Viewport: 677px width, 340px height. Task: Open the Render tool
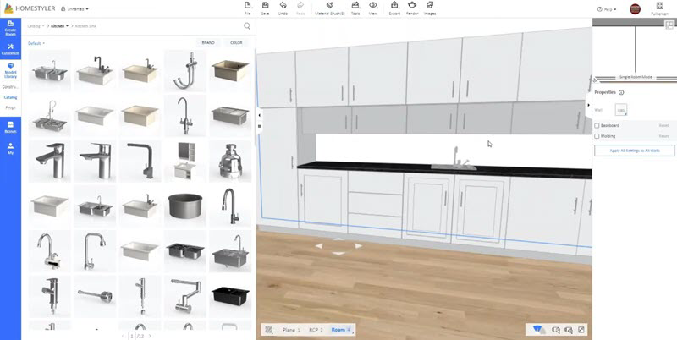pos(412,7)
